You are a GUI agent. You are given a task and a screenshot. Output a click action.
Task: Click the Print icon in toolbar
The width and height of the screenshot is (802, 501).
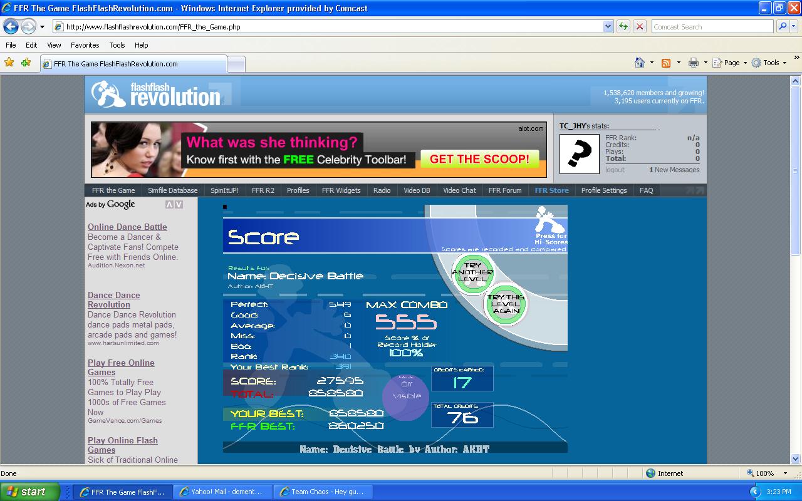[x=693, y=63]
